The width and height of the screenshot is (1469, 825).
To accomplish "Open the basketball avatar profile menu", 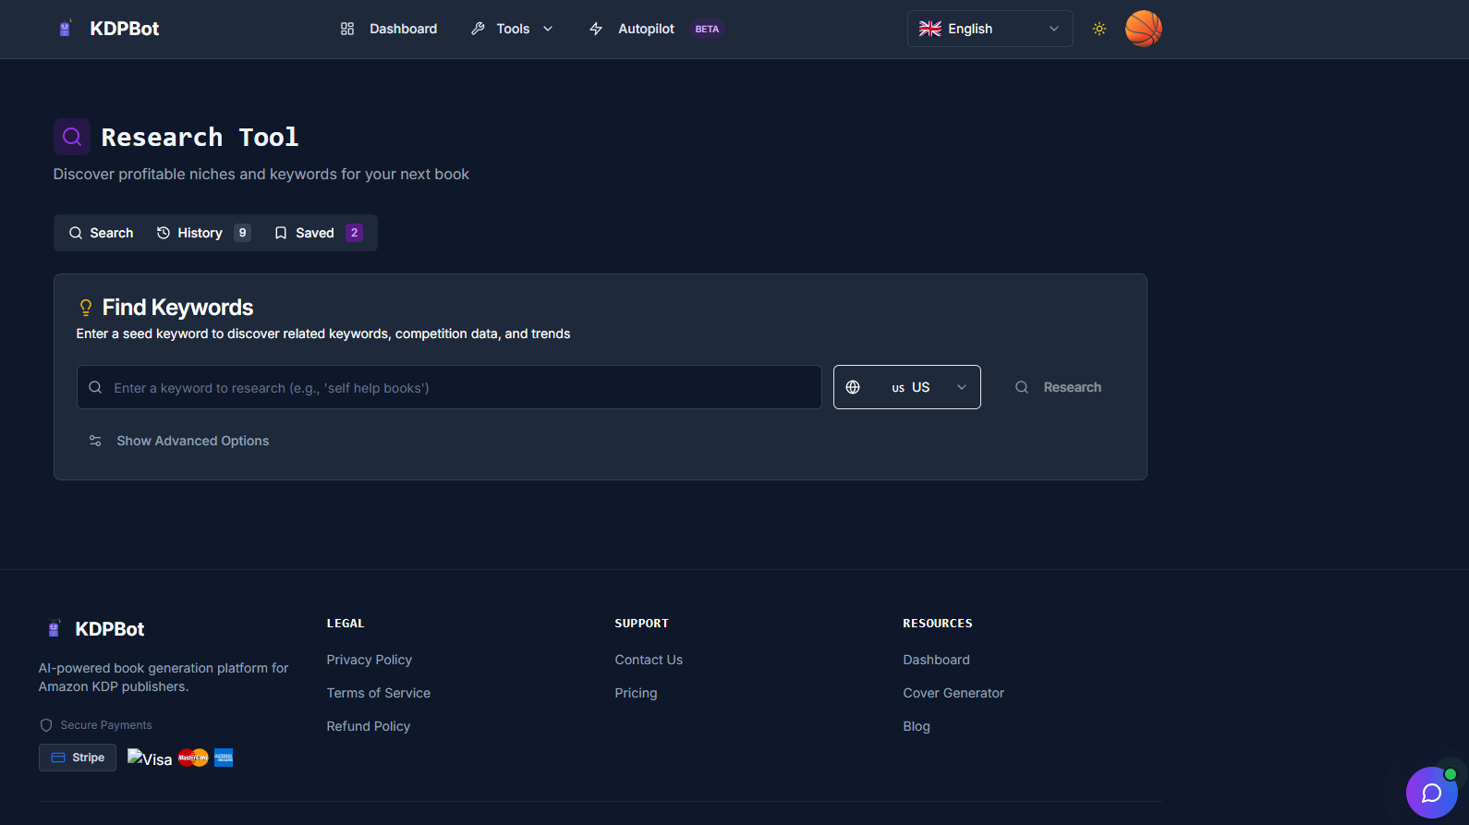I will [1144, 29].
